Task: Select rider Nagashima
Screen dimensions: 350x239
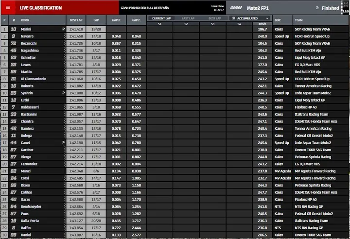Action: [30, 51]
